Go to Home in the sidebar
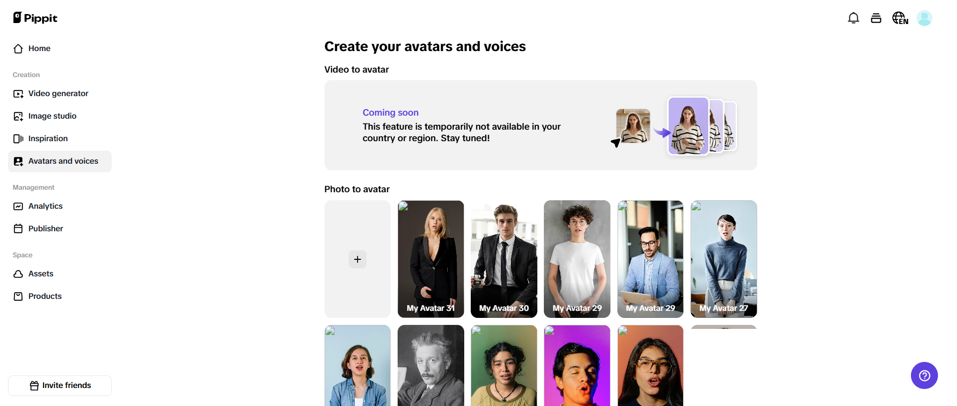 [39, 49]
